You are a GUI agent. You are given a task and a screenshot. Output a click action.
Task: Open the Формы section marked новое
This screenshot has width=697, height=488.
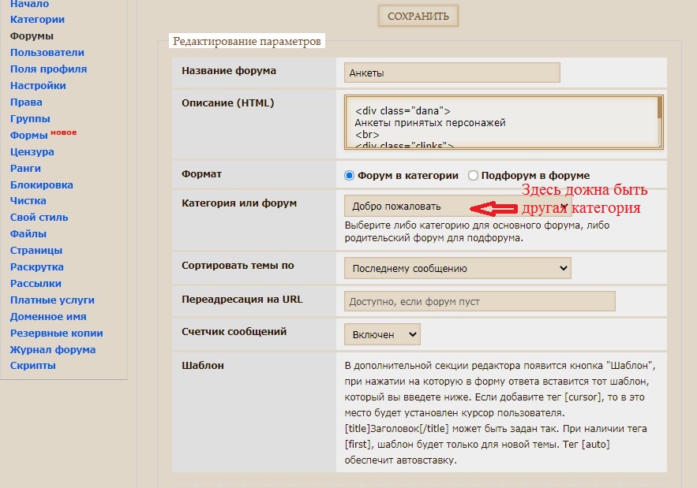coord(29,136)
